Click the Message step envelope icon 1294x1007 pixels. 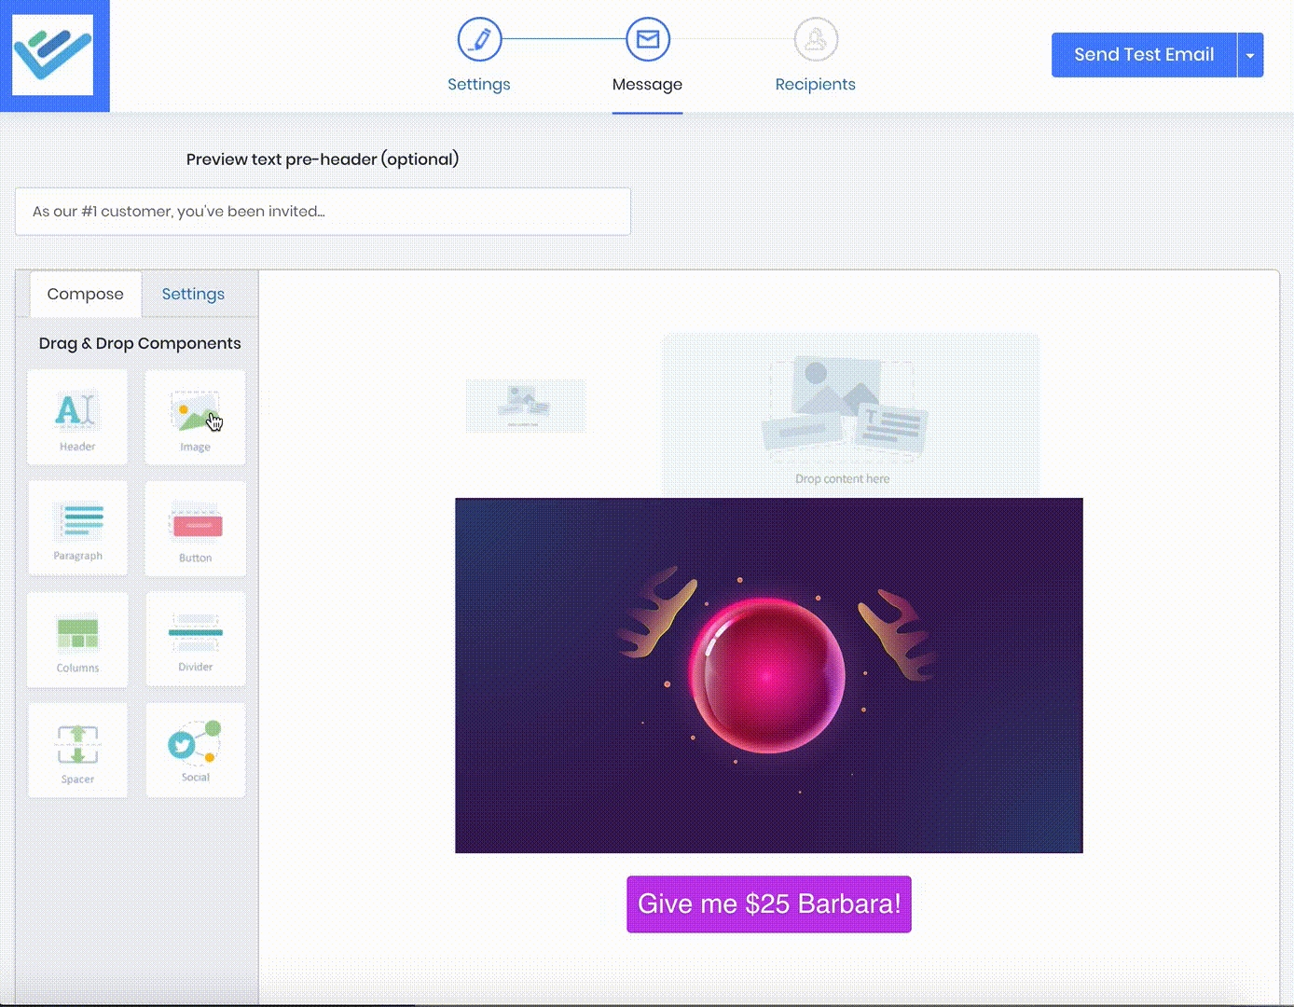(648, 39)
